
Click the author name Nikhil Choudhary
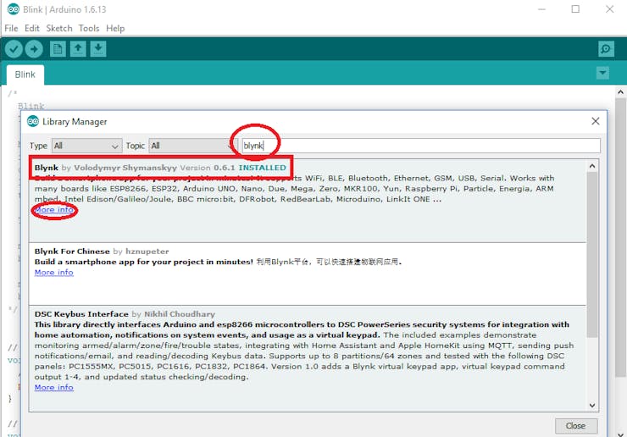(x=180, y=314)
